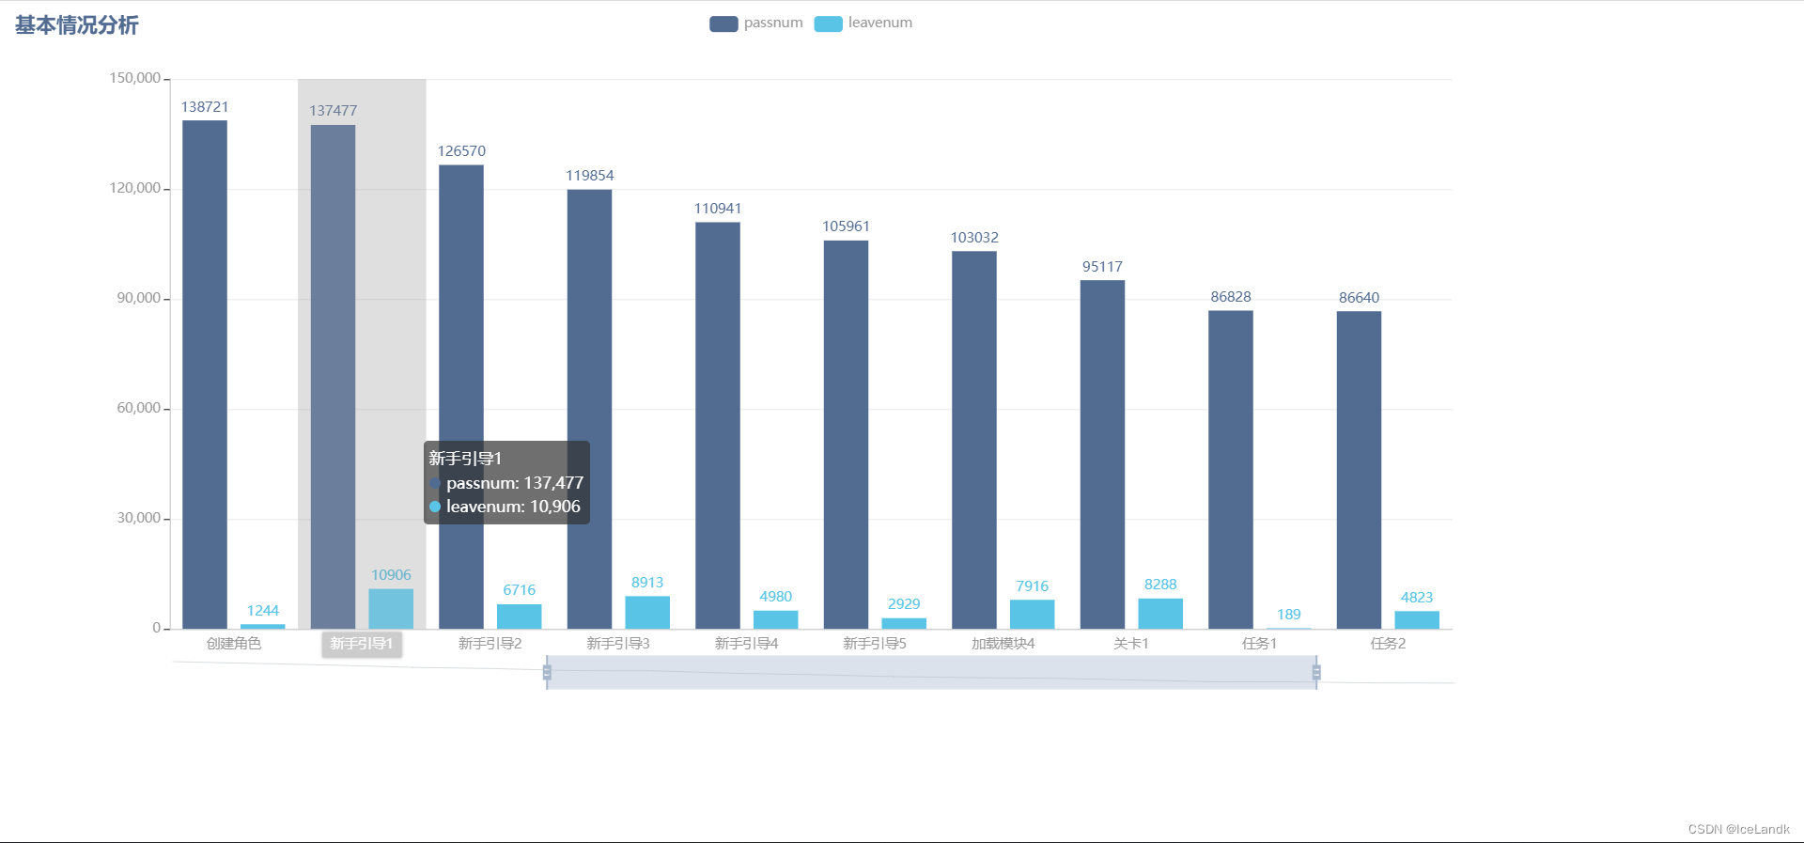Click the 任务1 x-axis label
The height and width of the screenshot is (843, 1804).
click(x=1260, y=644)
